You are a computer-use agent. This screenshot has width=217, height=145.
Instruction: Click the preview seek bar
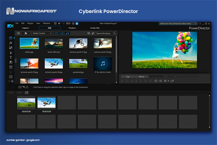(x=165, y=72)
